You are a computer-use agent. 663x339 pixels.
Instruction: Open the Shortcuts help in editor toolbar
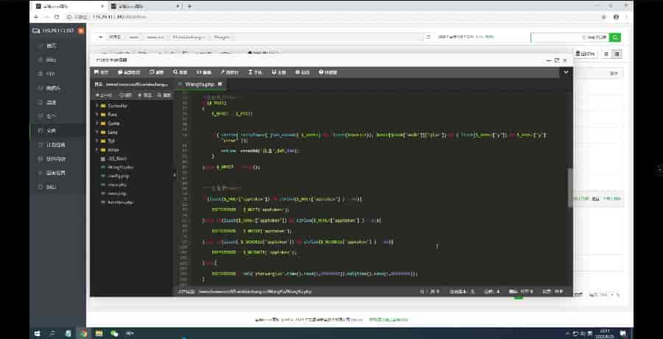pyautogui.click(x=328, y=72)
